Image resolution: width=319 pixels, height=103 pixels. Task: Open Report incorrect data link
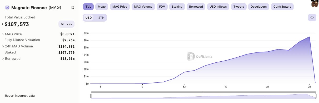pyautogui.click(x=20, y=96)
